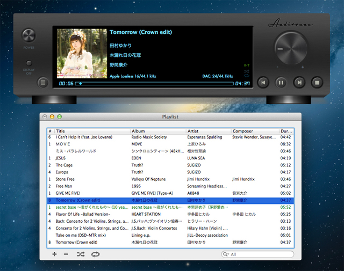Toggle shuffle in the Playlist window

point(81,254)
